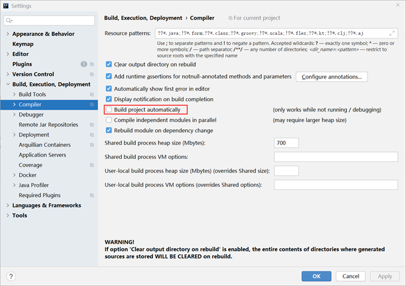Click the Plugins update count badge
This screenshot has height=286, width=406.
[84, 64]
